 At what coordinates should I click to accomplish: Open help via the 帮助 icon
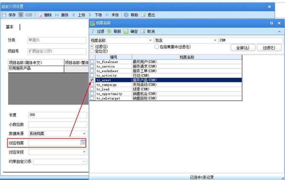pyautogui.click(x=126, y=15)
